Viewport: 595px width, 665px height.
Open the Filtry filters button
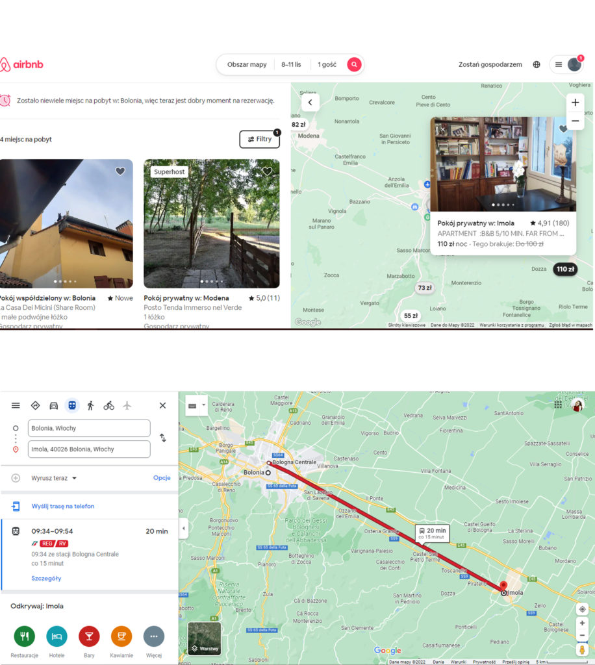click(x=260, y=139)
